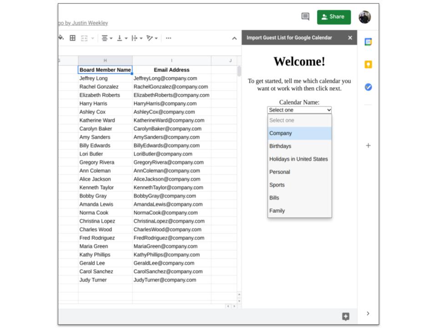Open the horizontal align menu
Image resolution: width=437 pixels, height=328 pixels.
[107, 38]
